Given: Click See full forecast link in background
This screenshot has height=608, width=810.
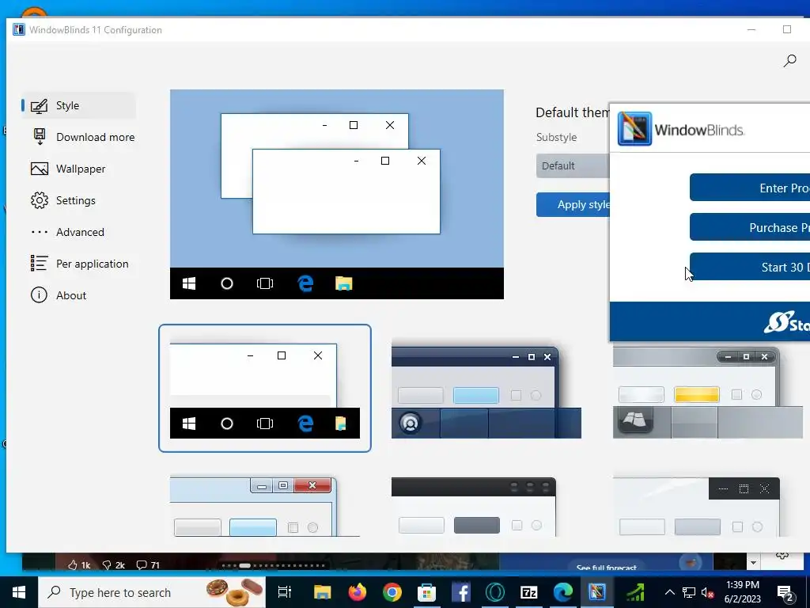Looking at the screenshot, I should [x=606, y=567].
